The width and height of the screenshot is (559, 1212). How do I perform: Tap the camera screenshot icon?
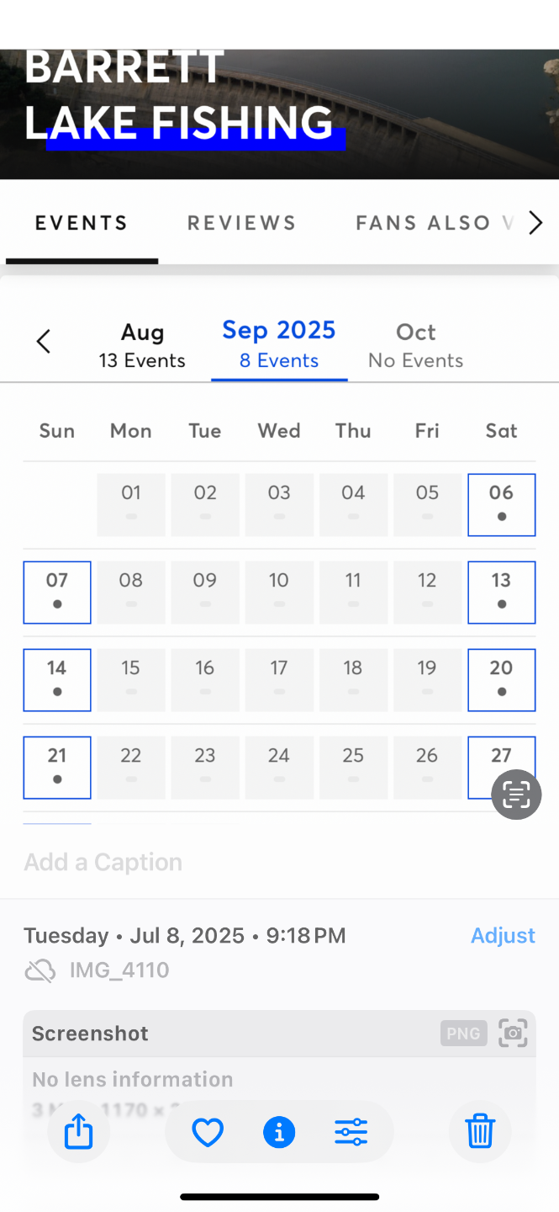[x=513, y=1033]
